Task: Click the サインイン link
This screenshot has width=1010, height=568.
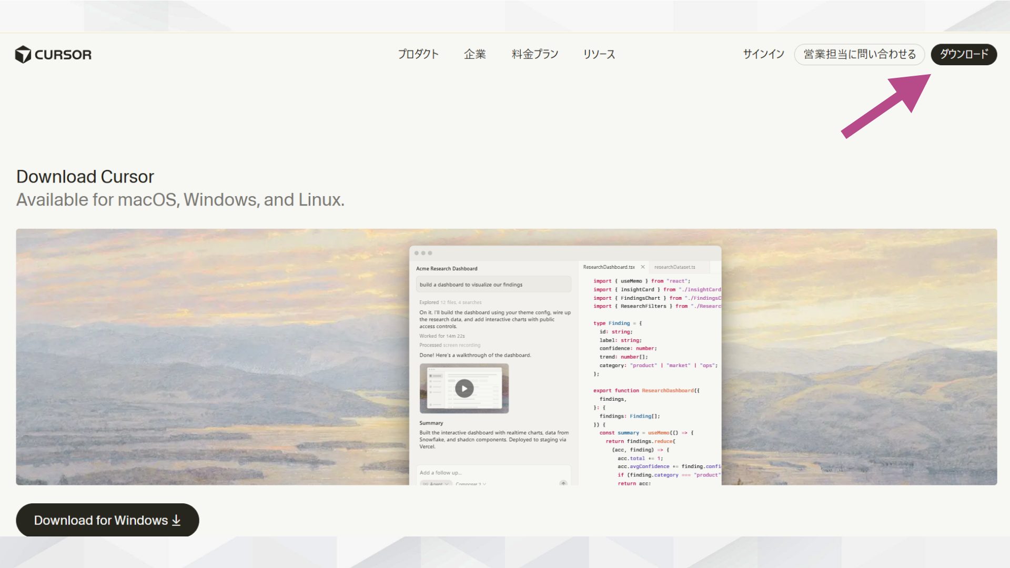Action: [763, 54]
